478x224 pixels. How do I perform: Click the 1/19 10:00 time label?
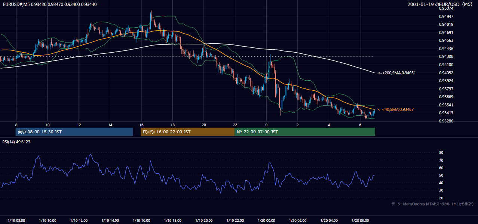48,220
